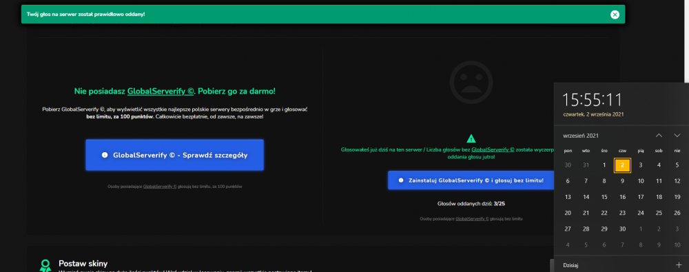Click Zainstaluj GlobalServerify i głosuj bez limitu

click(x=471, y=180)
